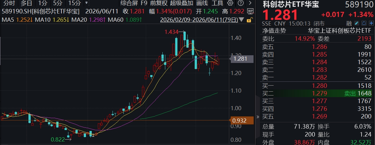This screenshot has width=375, height=145.
Task: Click 华宝上证科创板芯片ETF fund name
Action: tap(340, 31)
